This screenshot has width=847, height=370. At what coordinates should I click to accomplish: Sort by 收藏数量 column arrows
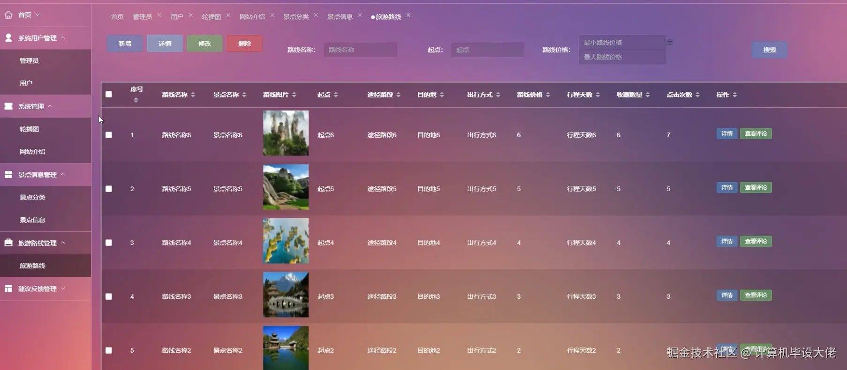coord(648,95)
